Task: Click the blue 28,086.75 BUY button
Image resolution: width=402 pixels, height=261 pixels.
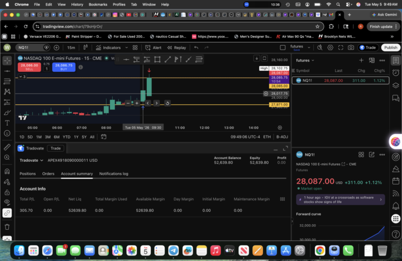Action: [64, 67]
